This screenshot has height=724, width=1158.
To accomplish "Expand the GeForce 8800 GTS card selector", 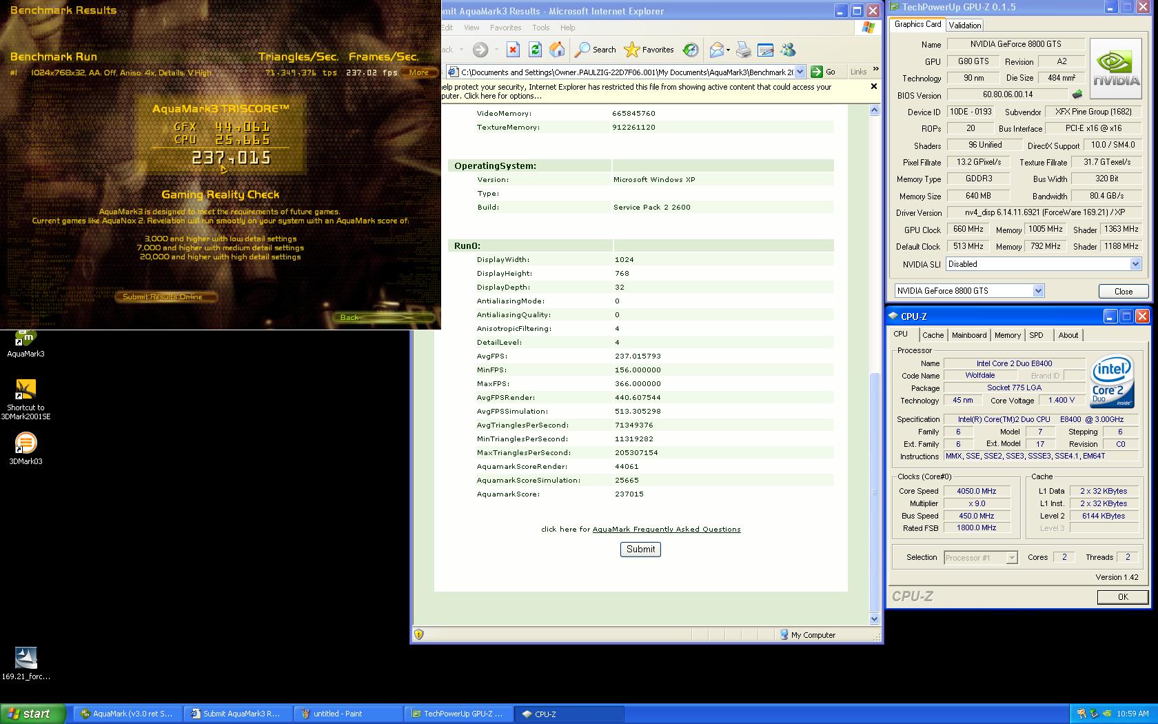I will [x=1038, y=291].
